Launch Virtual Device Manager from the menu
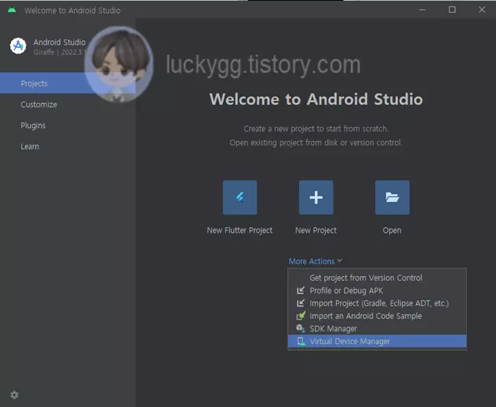The image size is (496, 407). [377, 341]
